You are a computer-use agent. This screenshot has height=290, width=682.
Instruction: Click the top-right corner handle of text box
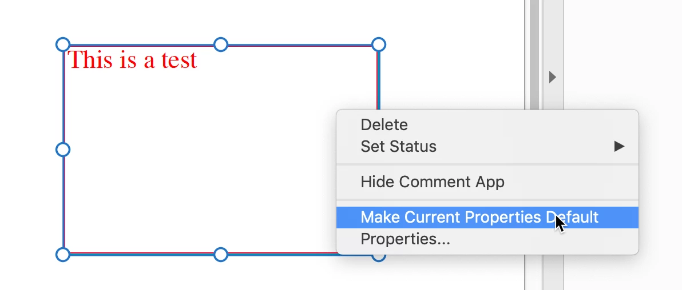coord(378,45)
